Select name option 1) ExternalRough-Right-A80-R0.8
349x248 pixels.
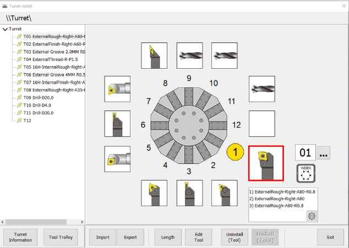282,192
